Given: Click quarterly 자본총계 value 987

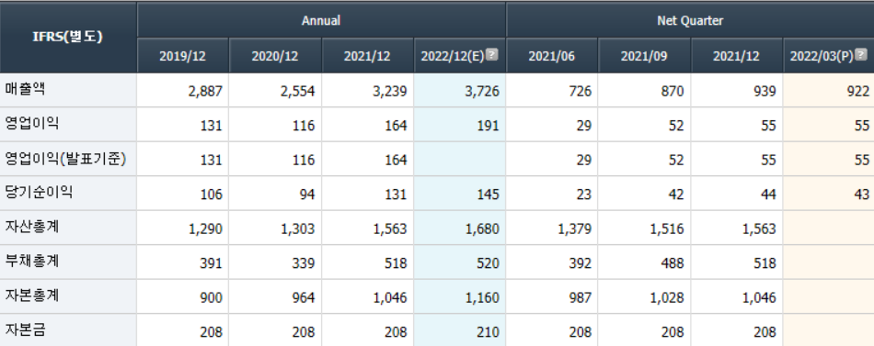Looking at the screenshot, I should 581,298.
